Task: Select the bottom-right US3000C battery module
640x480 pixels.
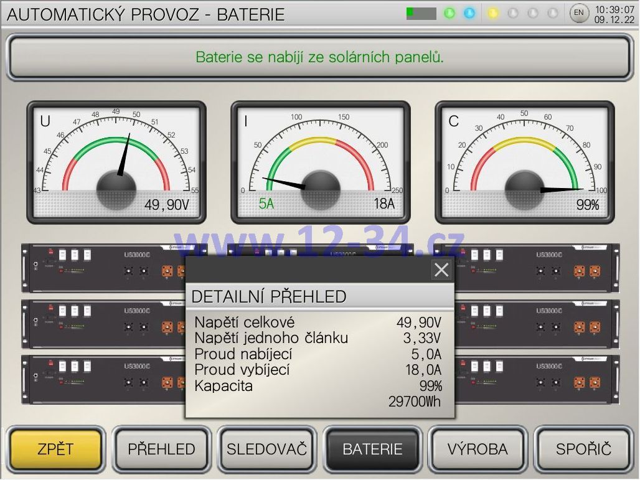Action: [537, 379]
